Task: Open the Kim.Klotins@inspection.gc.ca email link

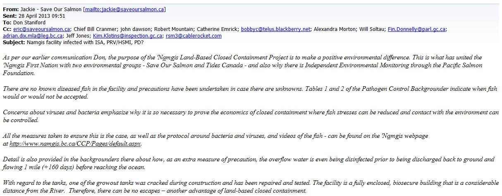Action: pyautogui.click(x=128, y=35)
